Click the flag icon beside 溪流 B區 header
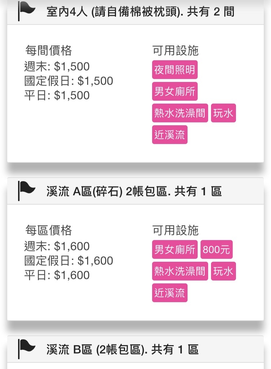The width and height of the screenshot is (271, 369). point(27,348)
